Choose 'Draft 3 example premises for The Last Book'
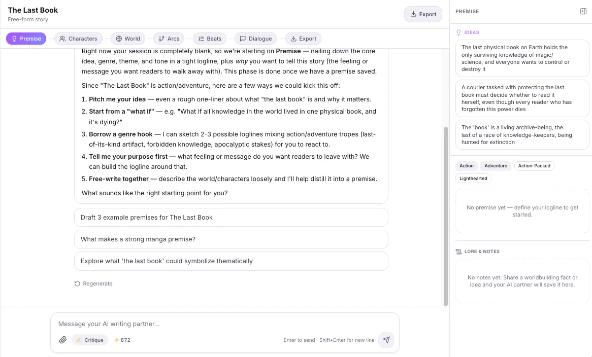 coord(231,218)
